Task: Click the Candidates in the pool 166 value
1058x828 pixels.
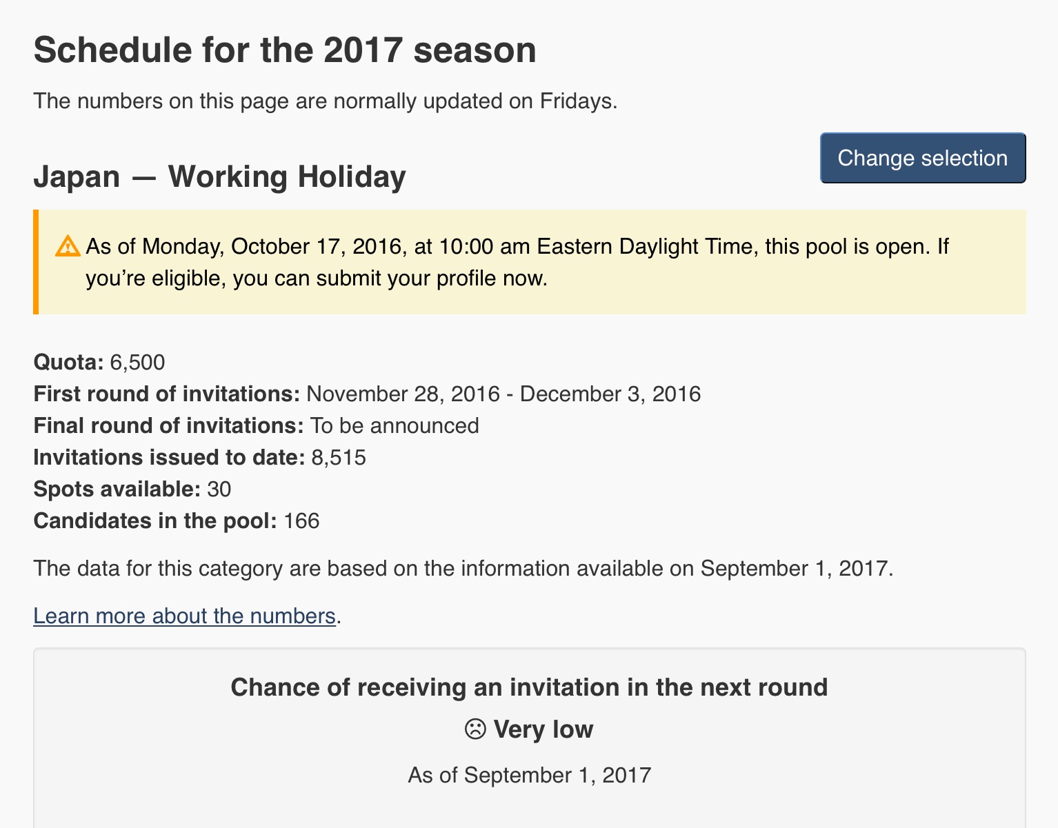Action: (301, 521)
